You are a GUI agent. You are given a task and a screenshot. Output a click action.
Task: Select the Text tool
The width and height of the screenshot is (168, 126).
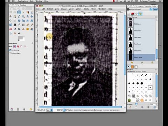(15, 25)
